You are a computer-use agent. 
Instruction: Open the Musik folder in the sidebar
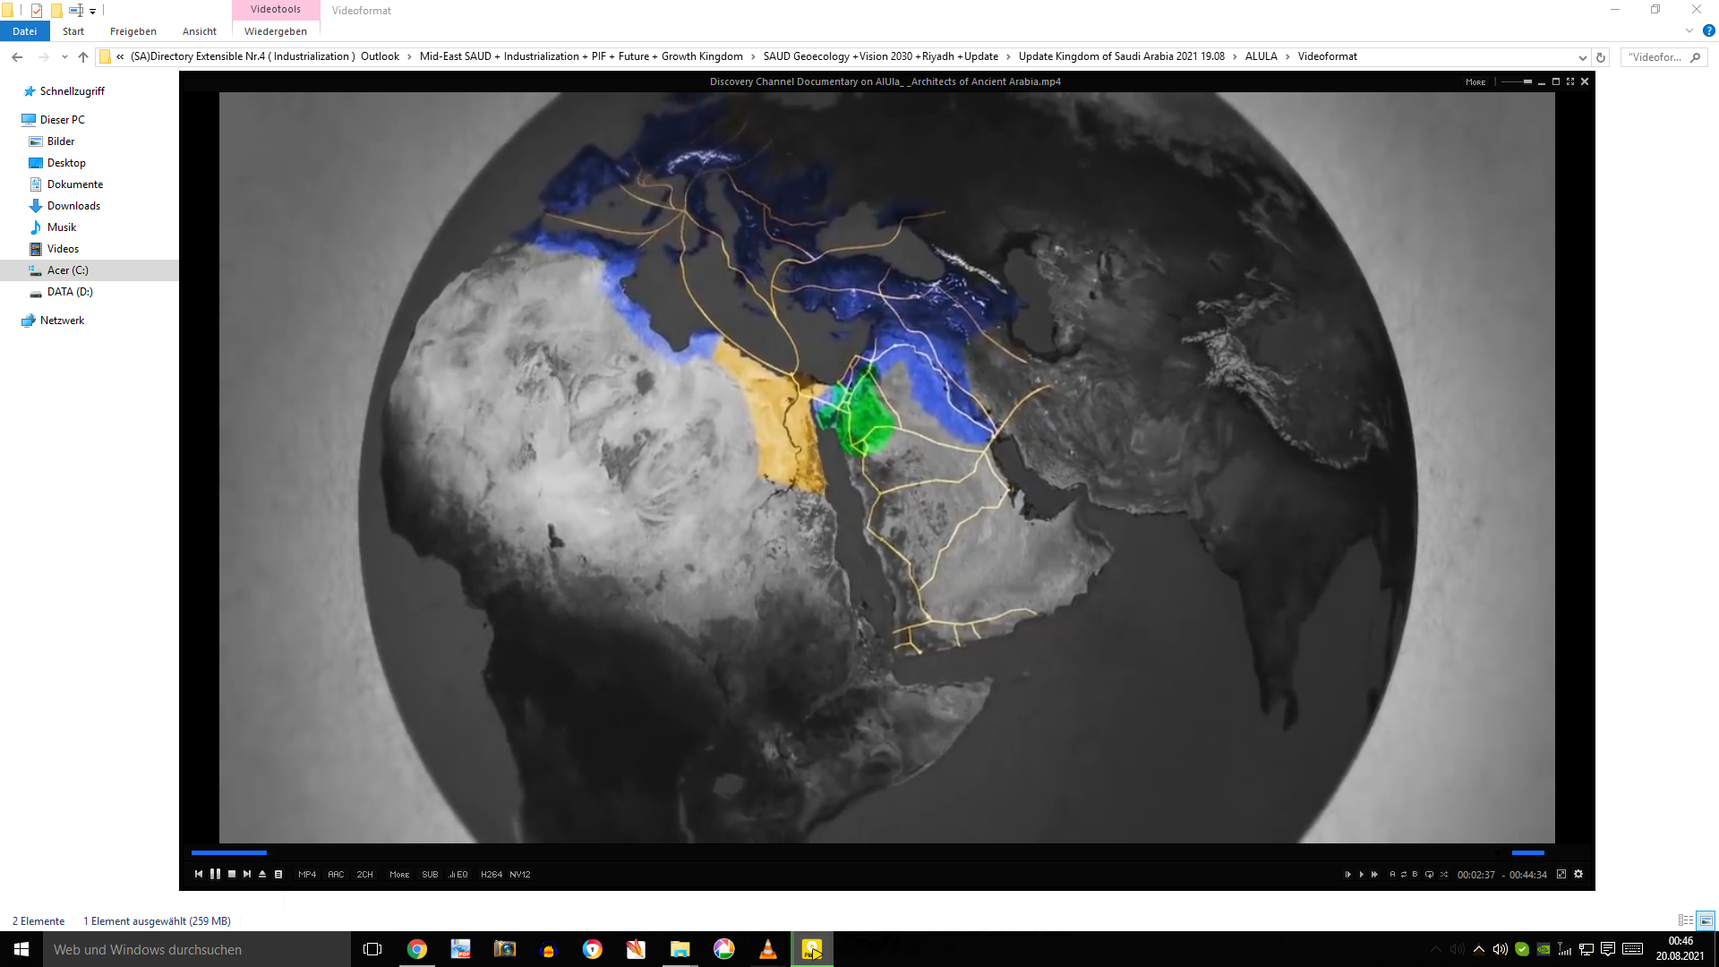click(x=62, y=227)
